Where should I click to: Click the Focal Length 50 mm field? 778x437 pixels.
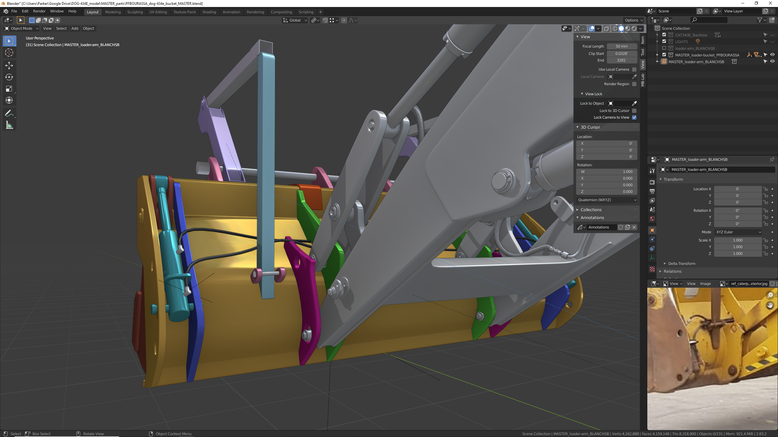pos(621,46)
